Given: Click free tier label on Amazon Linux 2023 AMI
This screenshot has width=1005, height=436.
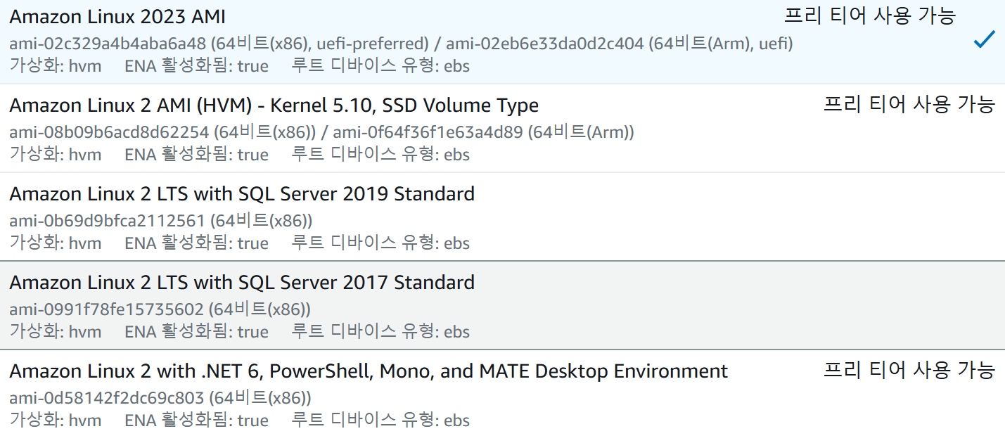Looking at the screenshot, I should coord(870,16).
